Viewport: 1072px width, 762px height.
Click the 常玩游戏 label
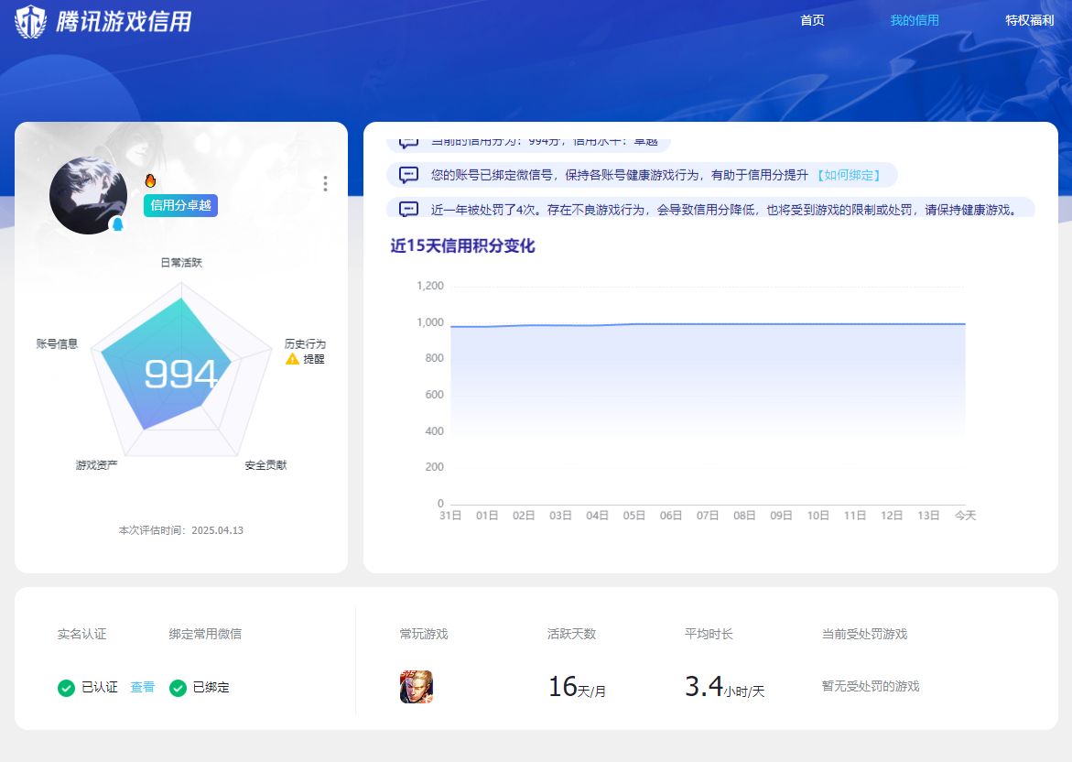point(424,634)
